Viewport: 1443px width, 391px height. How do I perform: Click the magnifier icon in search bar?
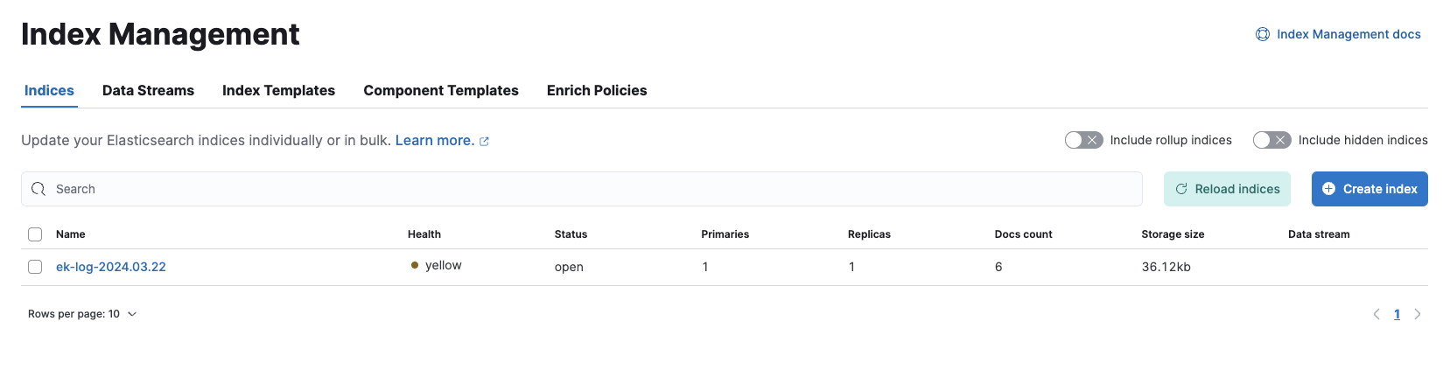(39, 189)
